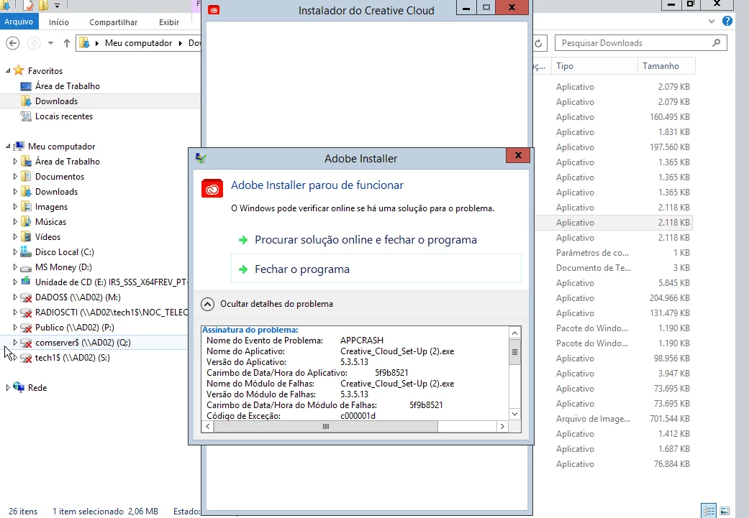Screen dimensions: 749x518
Task: Click the Músicas folder icon
Action: click(x=26, y=222)
